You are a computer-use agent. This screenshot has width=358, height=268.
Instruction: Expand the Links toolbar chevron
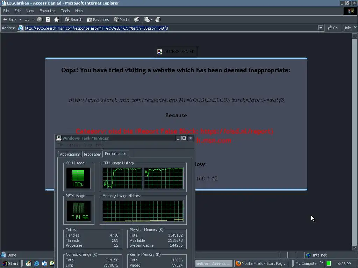tap(355, 27)
